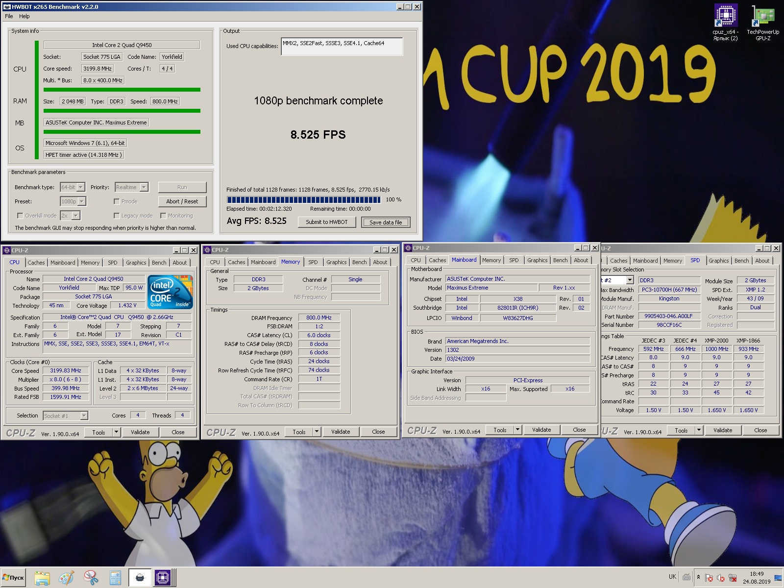Screen dimensions: 784x588
Task: Toggle the Pmode checkbox
Action: (117, 201)
